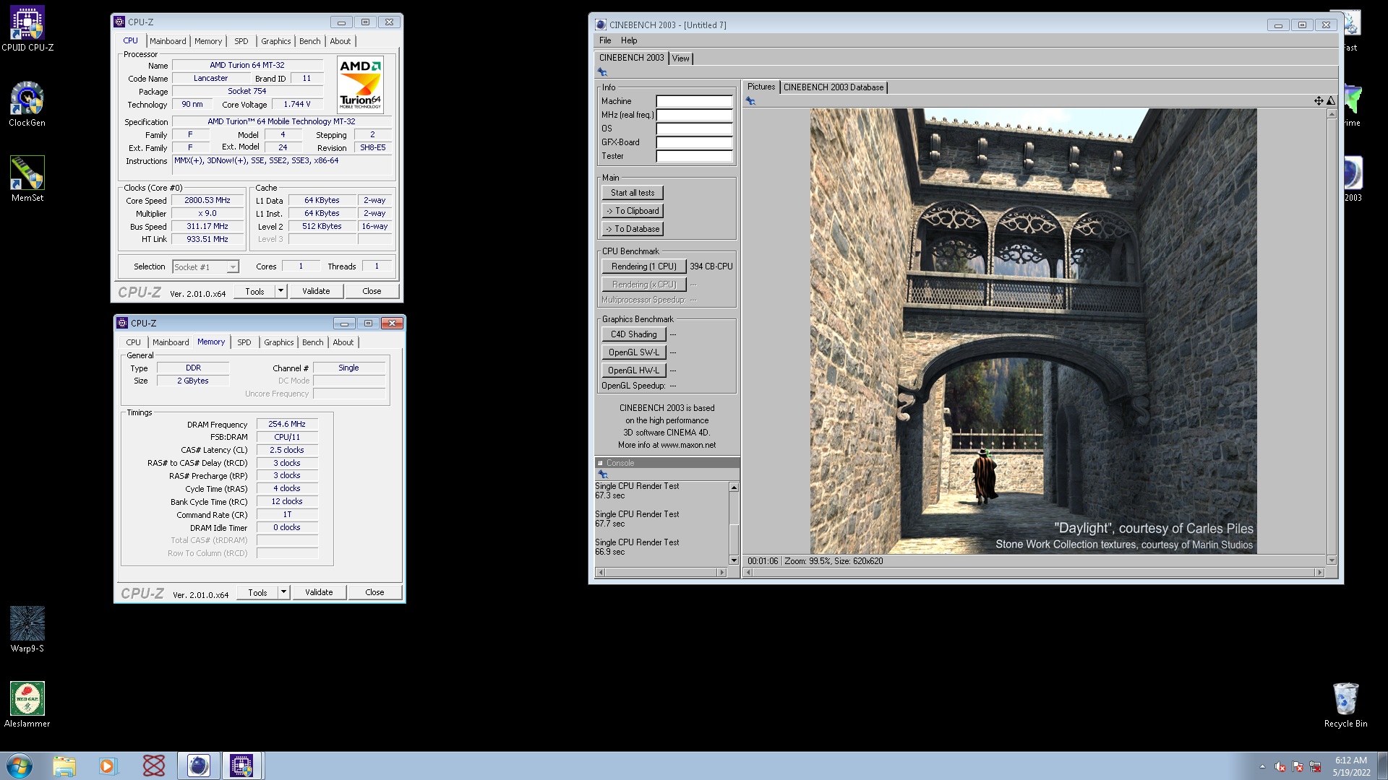Click the MHz (real freq.) input field
Screen dimensions: 1388x780
pyautogui.click(x=694, y=115)
